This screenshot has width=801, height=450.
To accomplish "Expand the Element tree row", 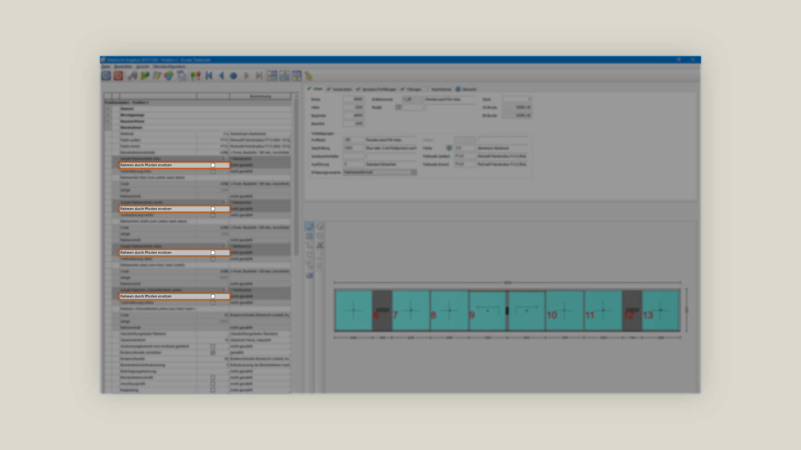I will pos(108,109).
